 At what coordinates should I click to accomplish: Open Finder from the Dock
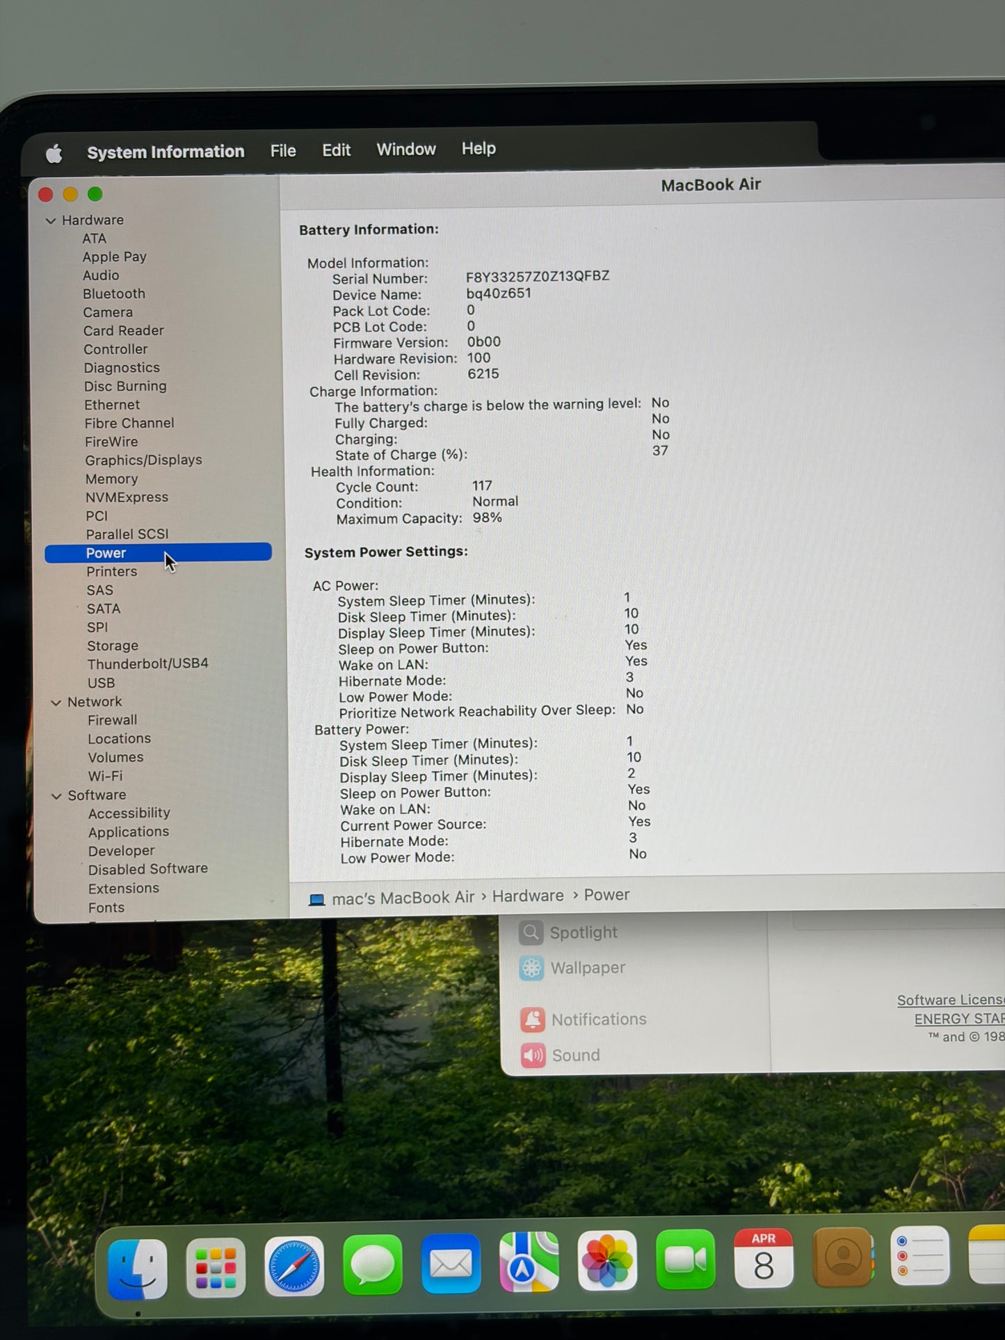138,1270
